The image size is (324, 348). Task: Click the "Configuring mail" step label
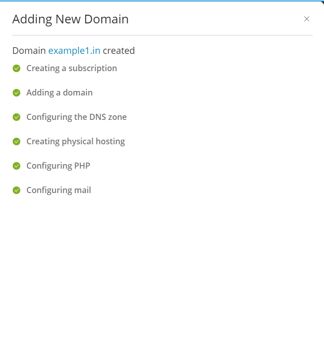59,190
